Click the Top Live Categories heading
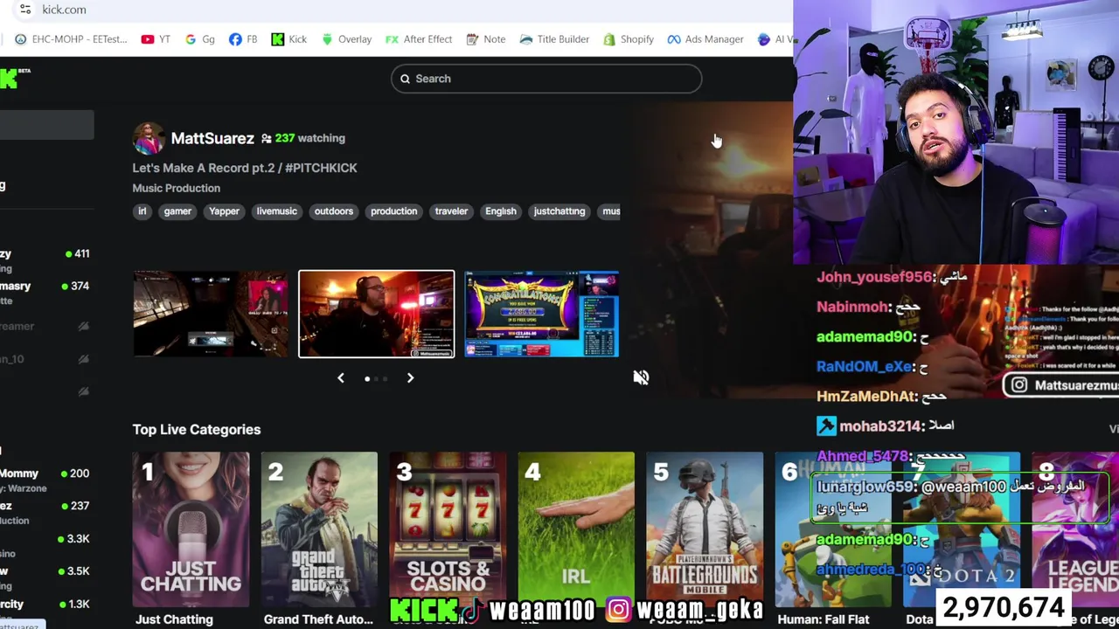Viewport: 1119px width, 629px height. point(197,430)
